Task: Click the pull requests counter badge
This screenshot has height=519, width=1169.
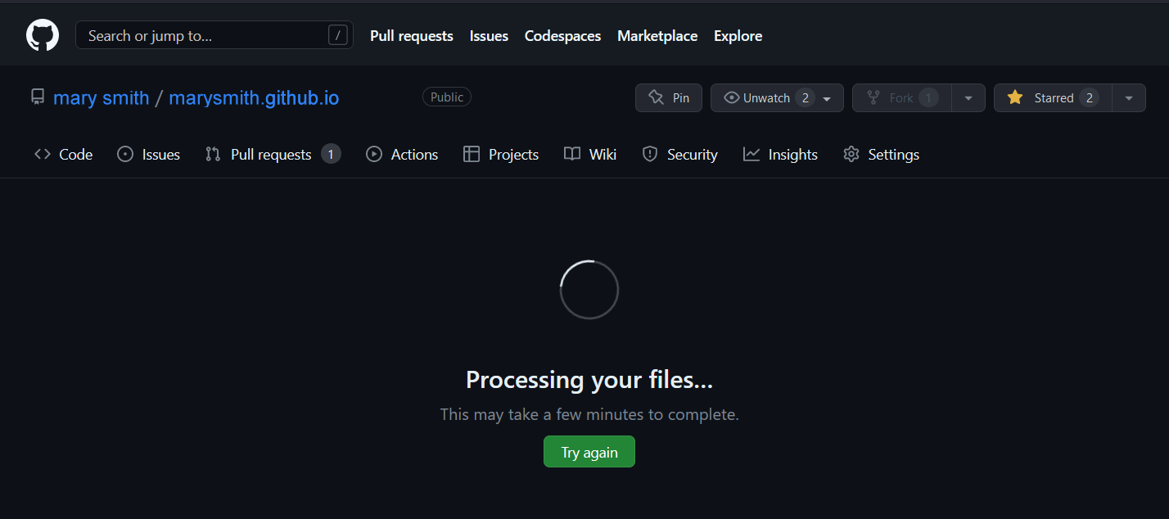Action: click(x=331, y=154)
